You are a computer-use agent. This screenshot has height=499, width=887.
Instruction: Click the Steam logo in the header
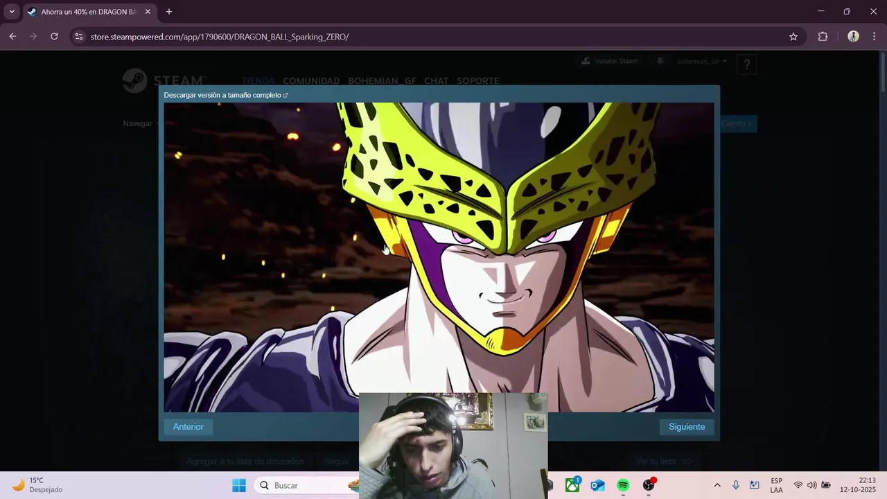click(164, 80)
